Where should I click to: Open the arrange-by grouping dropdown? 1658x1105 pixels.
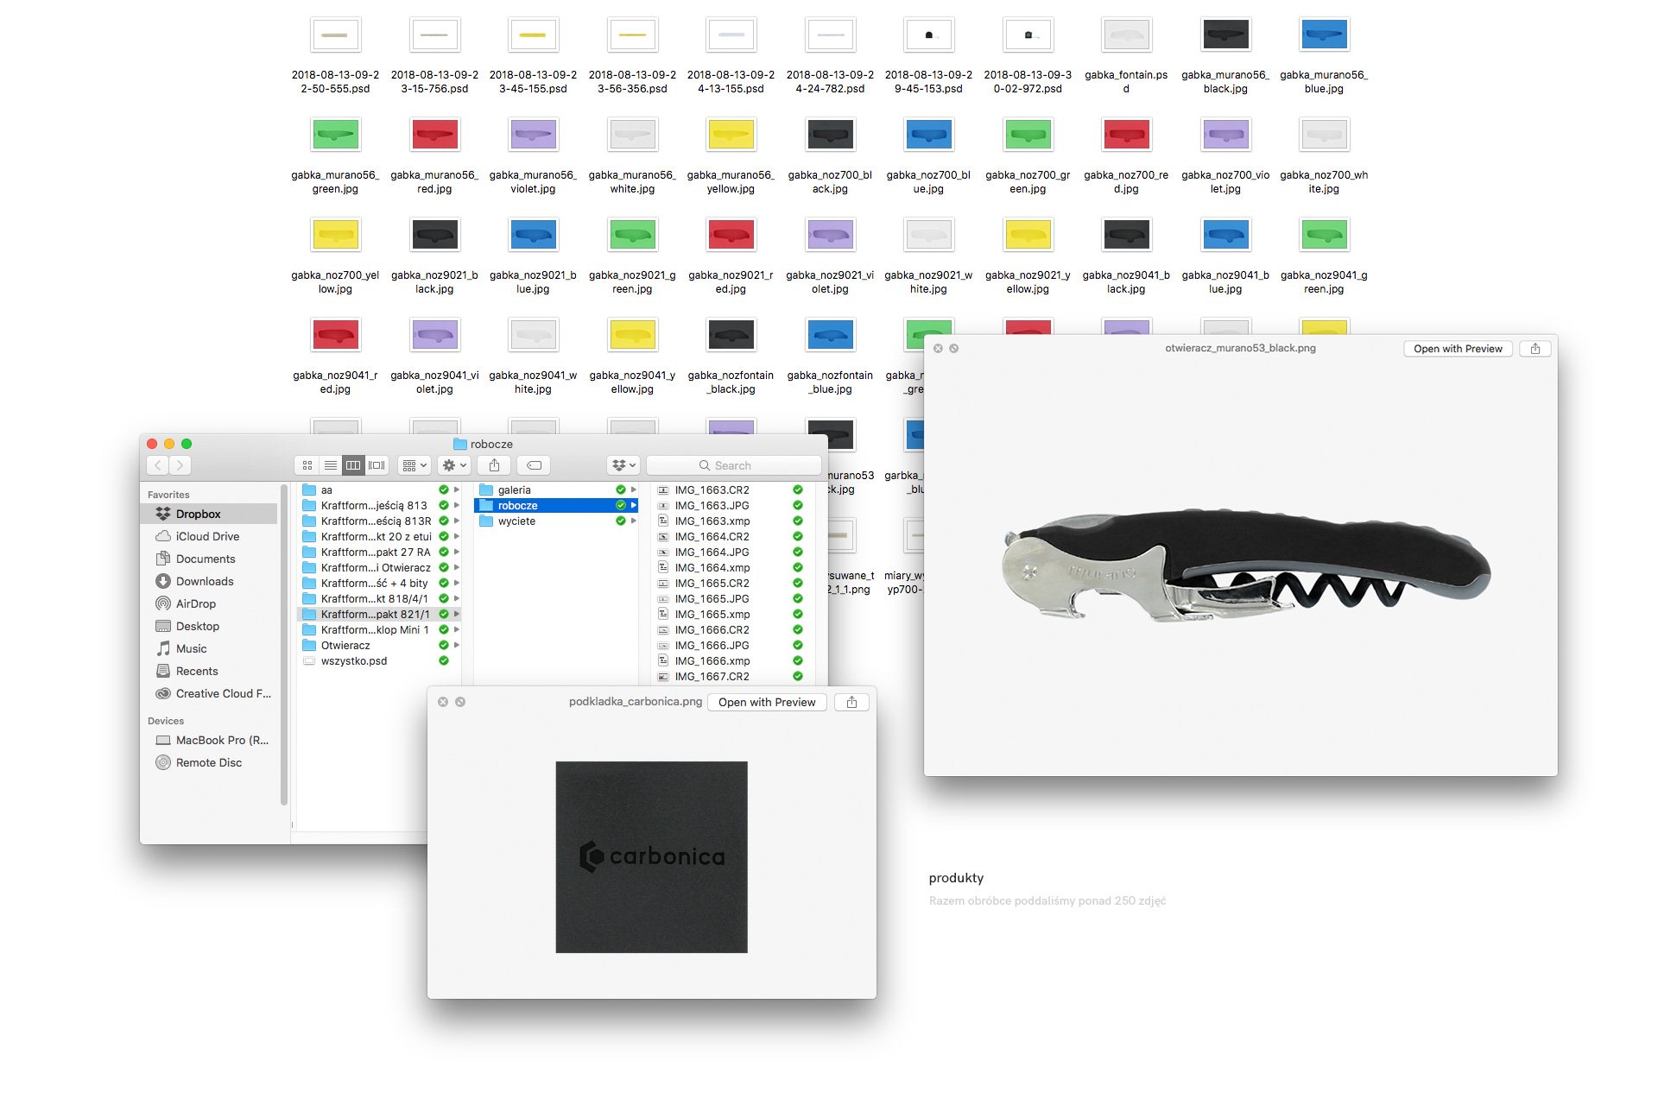pyautogui.click(x=414, y=465)
